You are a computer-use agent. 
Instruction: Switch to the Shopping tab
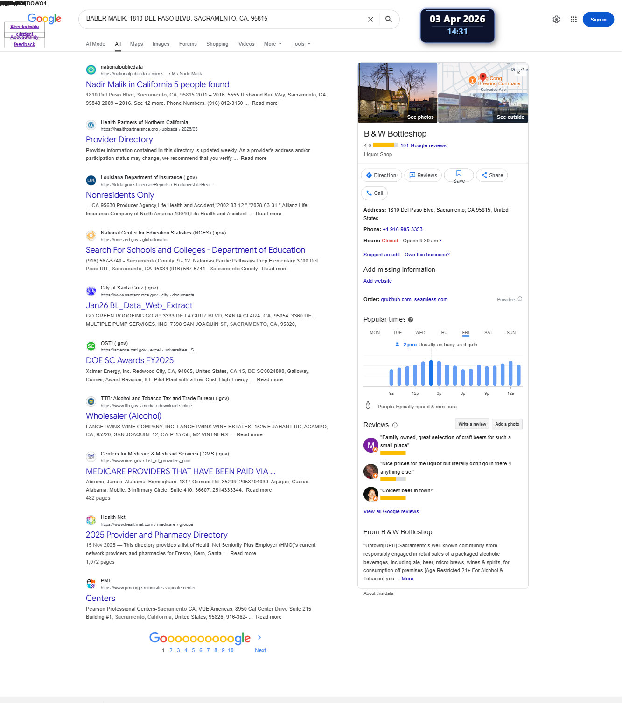point(217,44)
